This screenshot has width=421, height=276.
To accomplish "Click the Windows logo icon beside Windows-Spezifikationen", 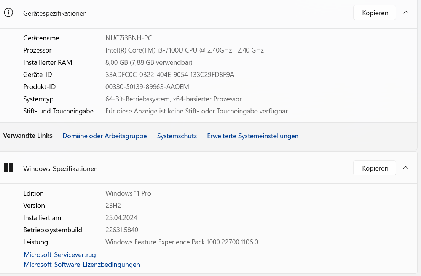I will (x=8, y=168).
